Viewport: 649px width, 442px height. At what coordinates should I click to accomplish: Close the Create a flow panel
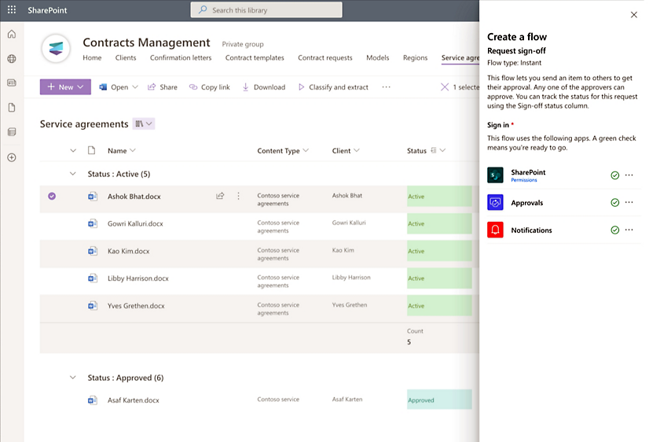pos(634,15)
